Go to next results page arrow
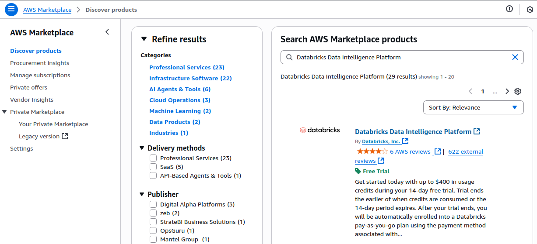This screenshot has height=244, width=537. (x=507, y=91)
